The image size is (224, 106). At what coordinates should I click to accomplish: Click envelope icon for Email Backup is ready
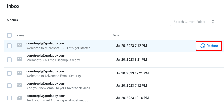tap(19, 59)
